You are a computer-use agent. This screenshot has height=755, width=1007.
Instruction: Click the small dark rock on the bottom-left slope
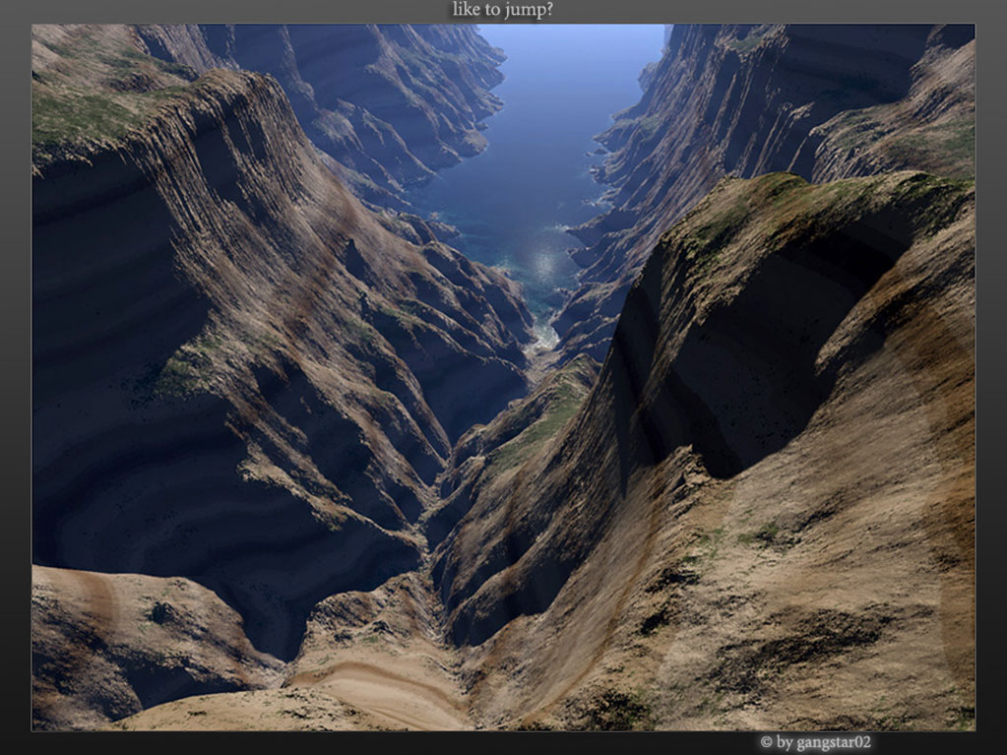click(x=159, y=612)
